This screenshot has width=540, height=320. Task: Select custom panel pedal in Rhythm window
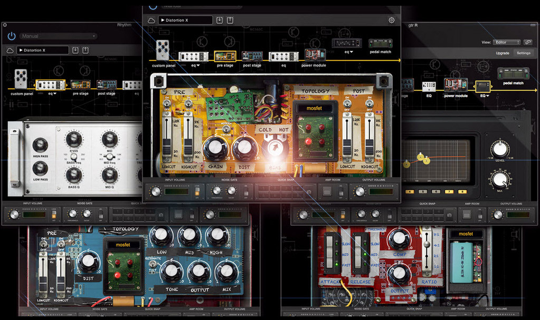[21, 79]
